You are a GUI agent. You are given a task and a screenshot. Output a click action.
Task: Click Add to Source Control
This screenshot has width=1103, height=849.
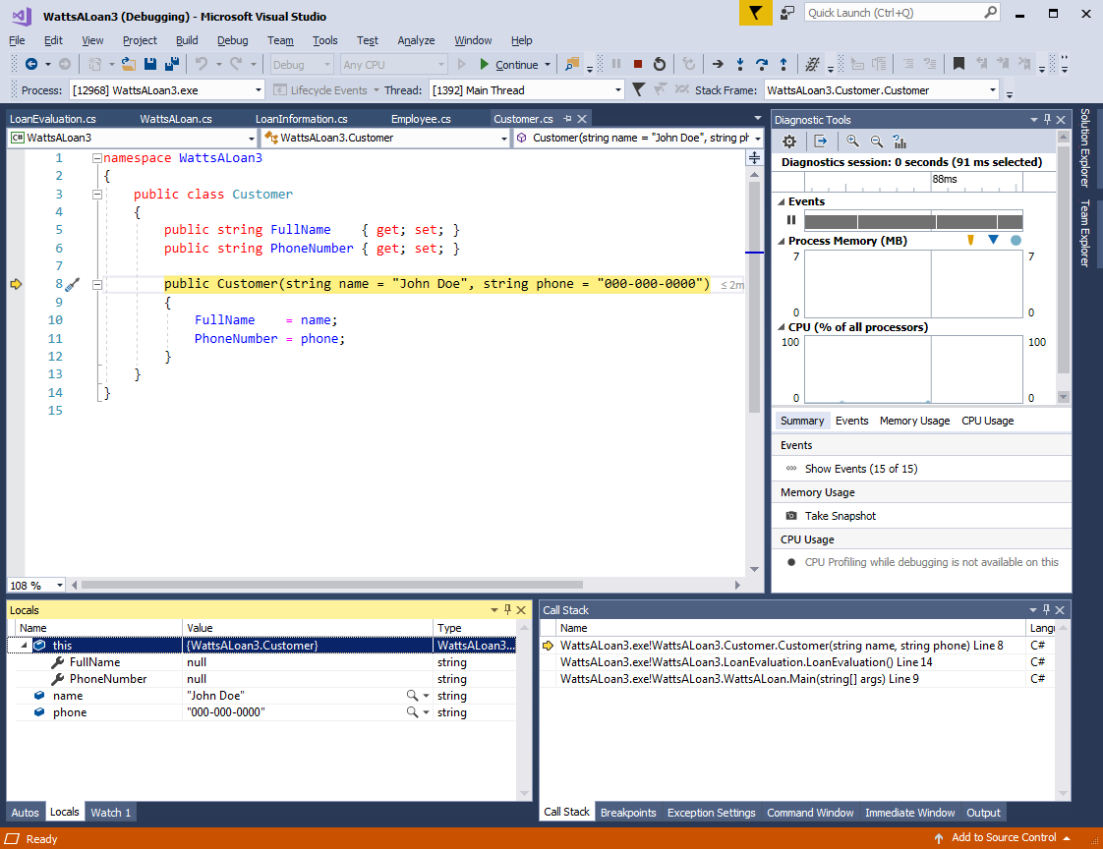pos(1003,838)
